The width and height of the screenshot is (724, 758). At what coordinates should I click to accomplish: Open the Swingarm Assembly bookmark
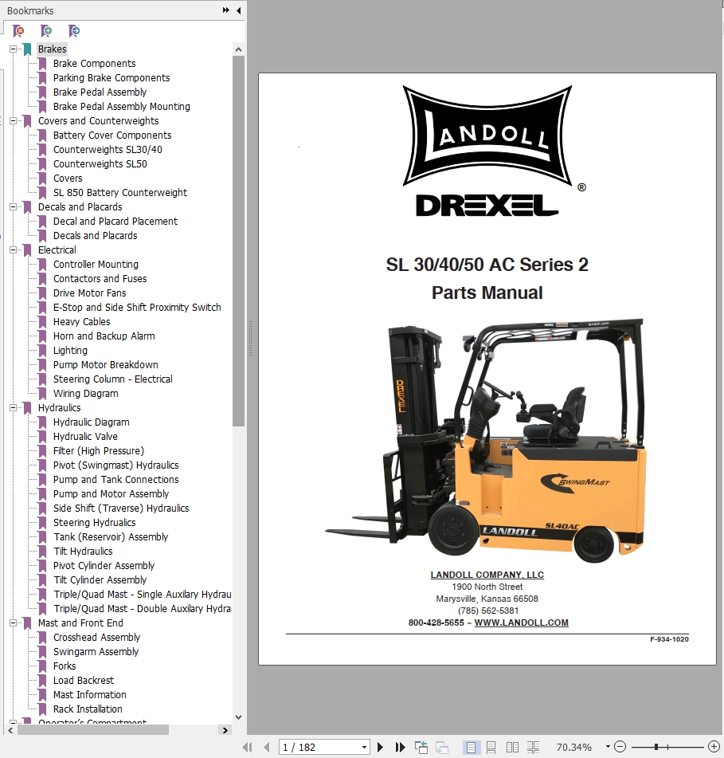(96, 652)
